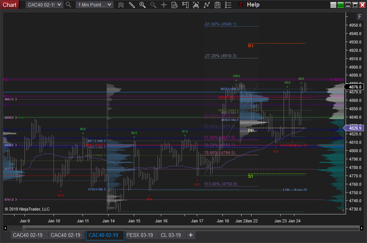Toggle the Chart Trader panel icon

pos(185,5)
